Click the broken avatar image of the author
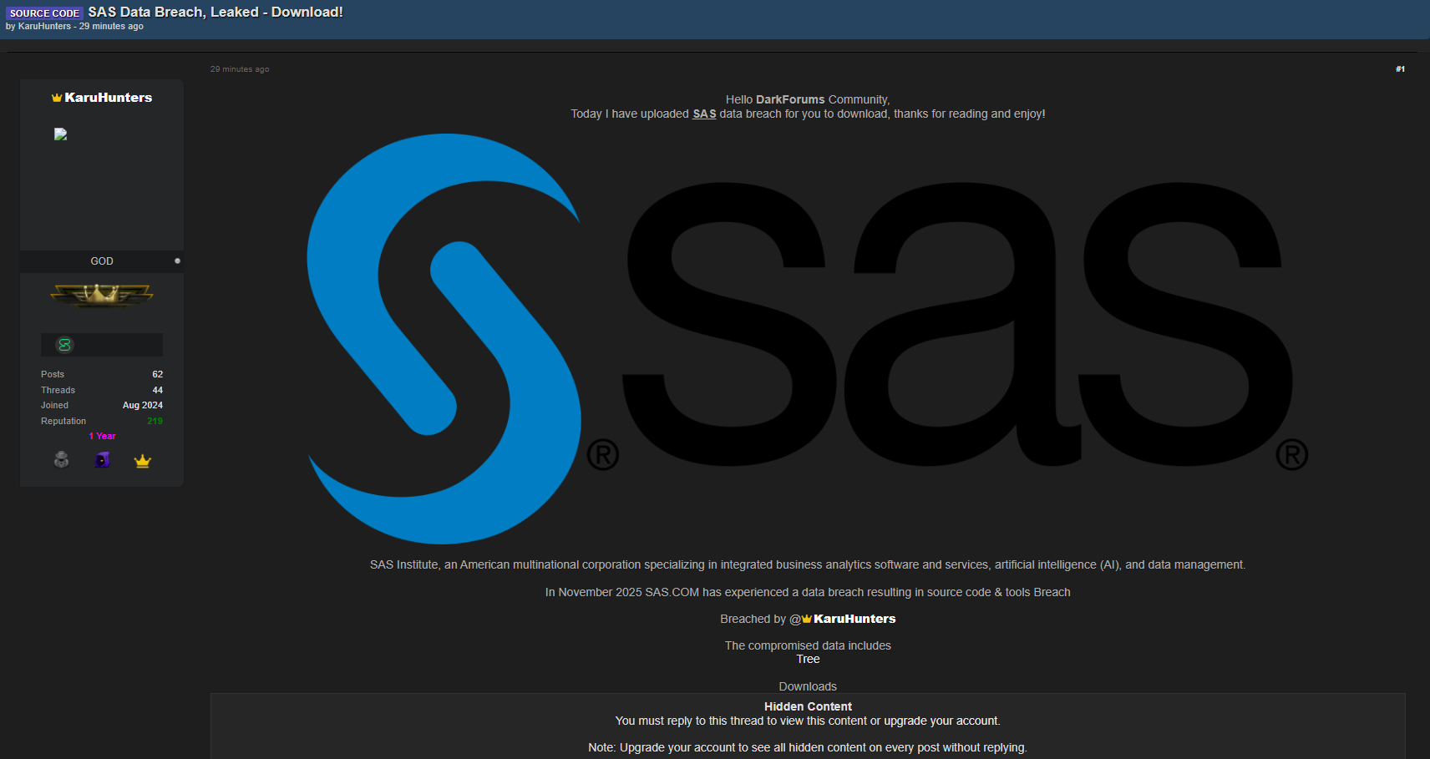Image resolution: width=1430 pixels, height=759 pixels. tap(60, 134)
